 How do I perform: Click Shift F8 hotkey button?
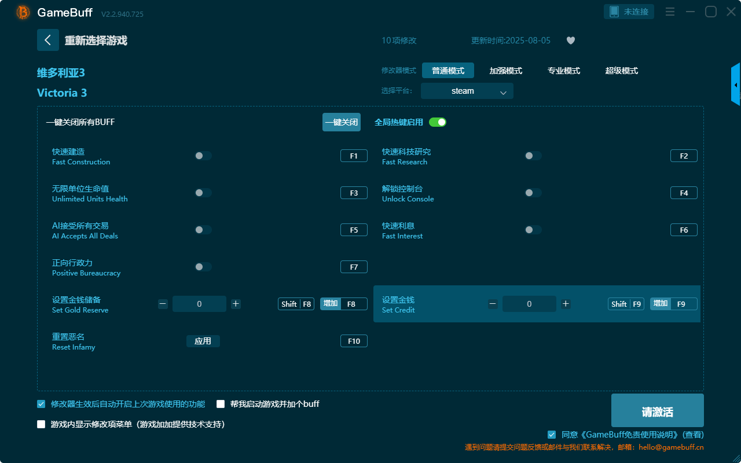pos(296,304)
